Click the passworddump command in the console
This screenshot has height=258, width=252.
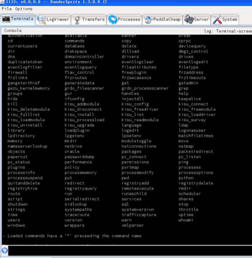click(80, 157)
